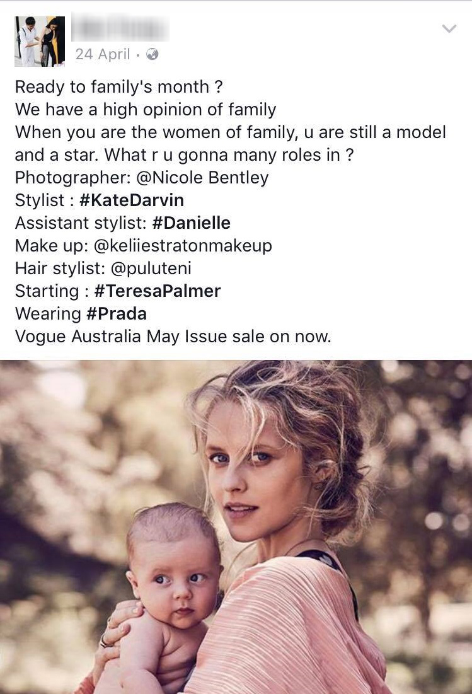Click the word "Wearing" in the post
472x694 pixels.
point(49,314)
